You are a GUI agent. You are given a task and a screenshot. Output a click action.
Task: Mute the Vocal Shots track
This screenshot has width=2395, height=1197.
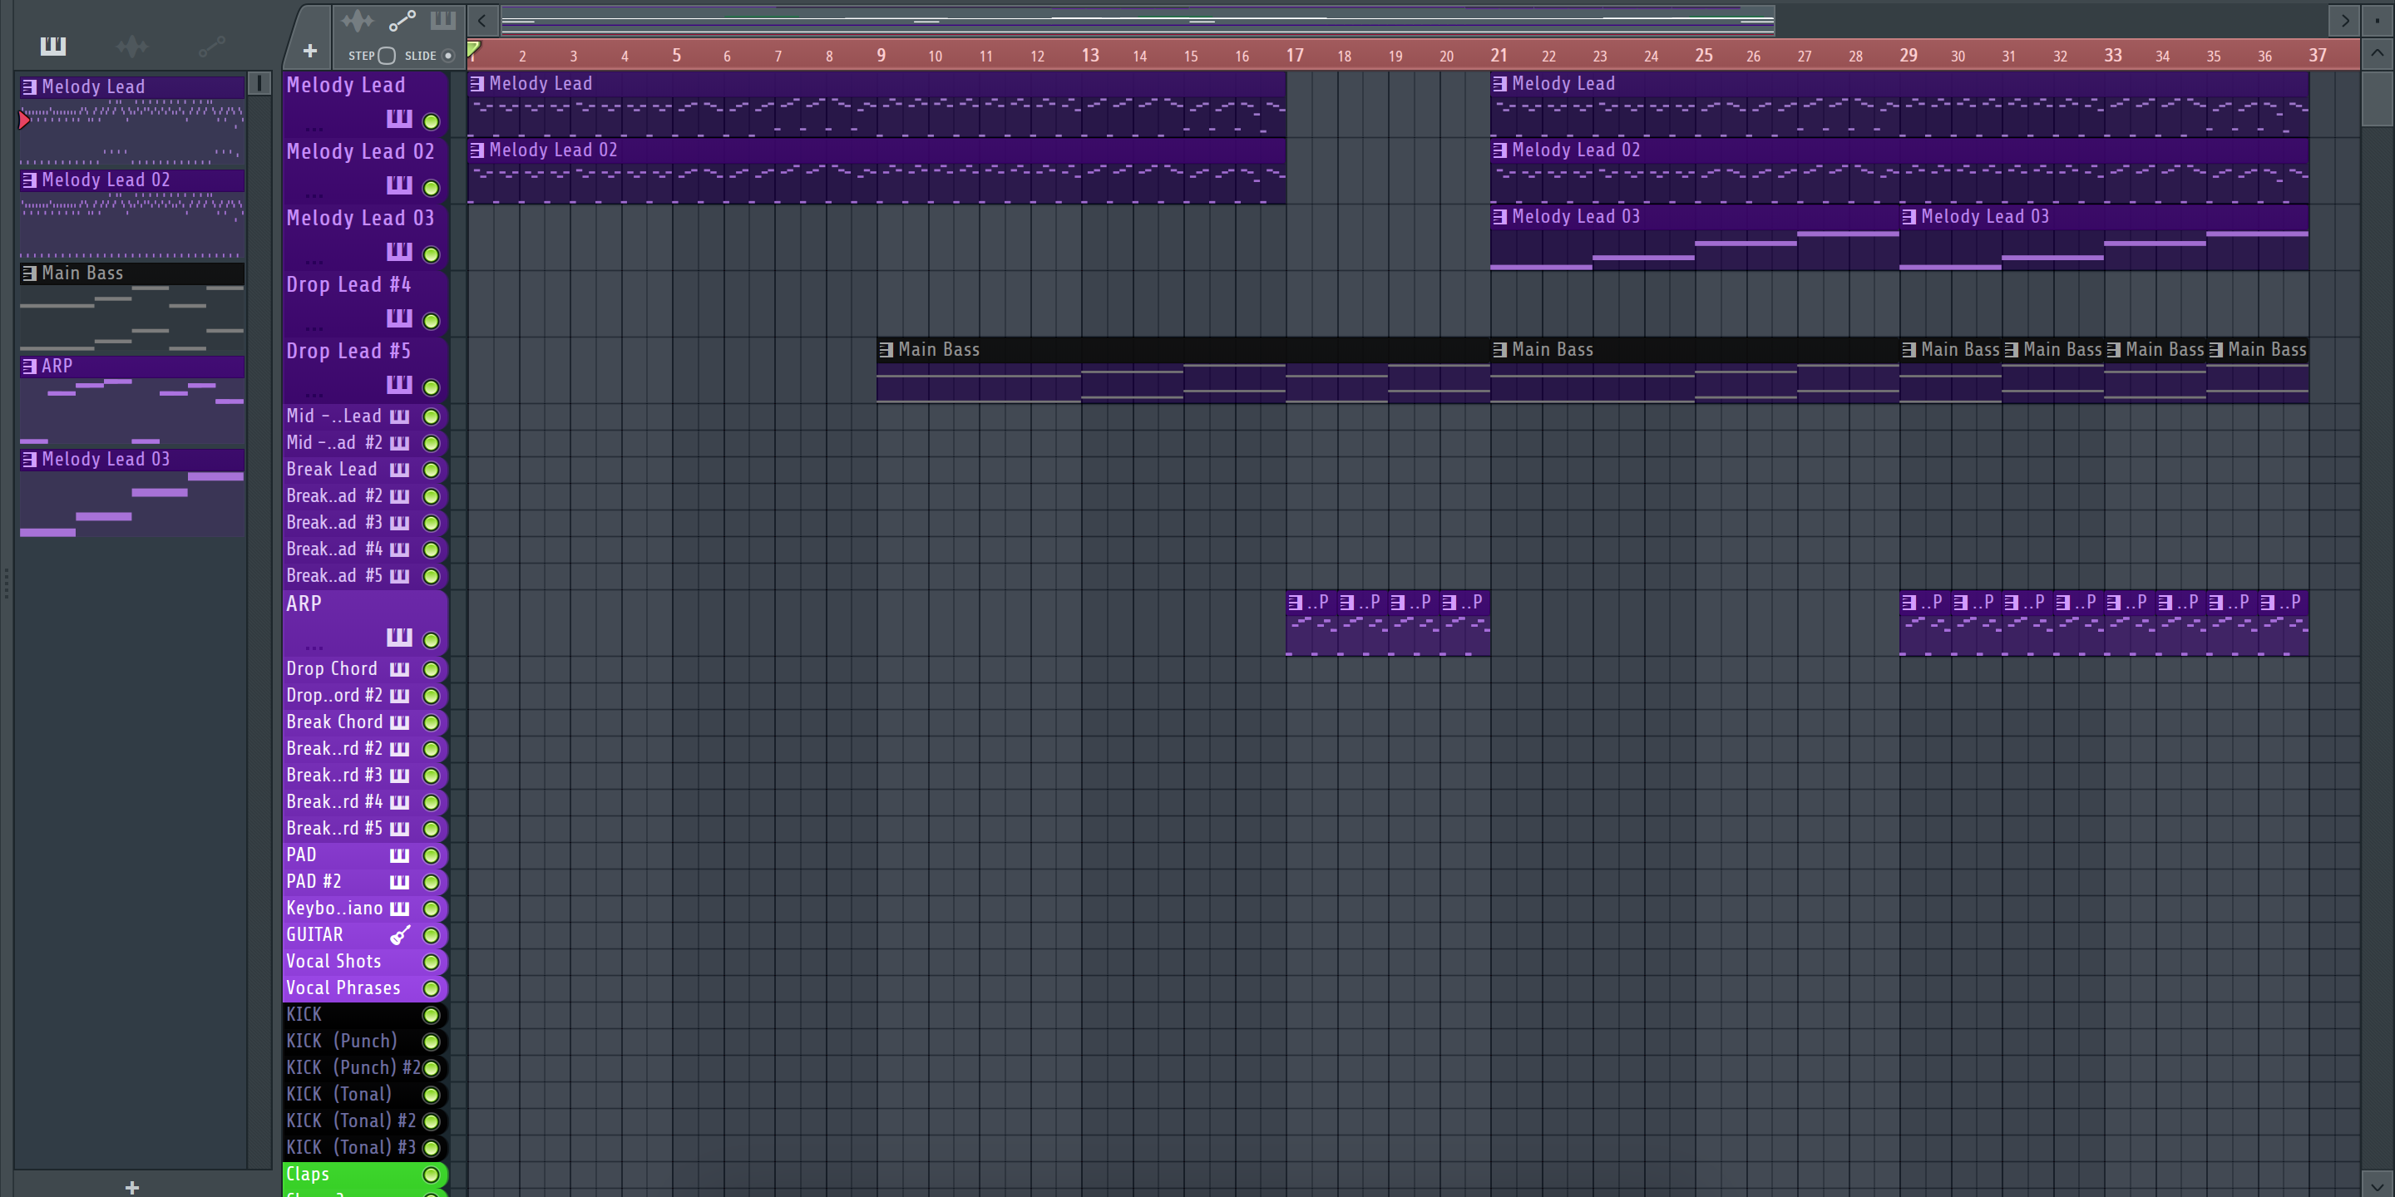(x=432, y=963)
